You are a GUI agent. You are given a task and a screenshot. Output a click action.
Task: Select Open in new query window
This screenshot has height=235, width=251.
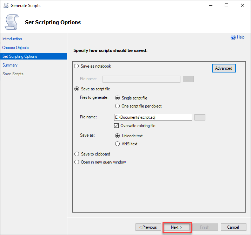(77, 162)
